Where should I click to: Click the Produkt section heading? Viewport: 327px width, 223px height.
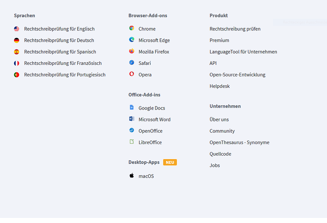(x=219, y=16)
